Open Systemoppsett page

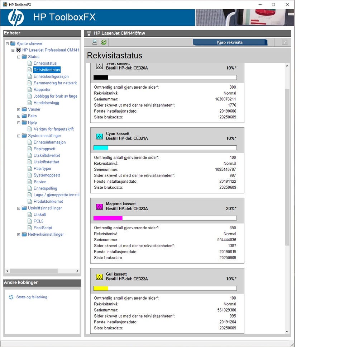(x=47, y=175)
